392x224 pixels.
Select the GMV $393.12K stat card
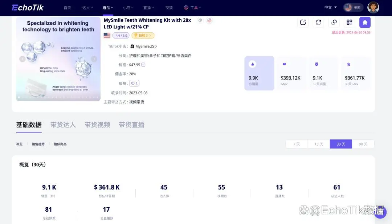pyautogui.click(x=291, y=73)
